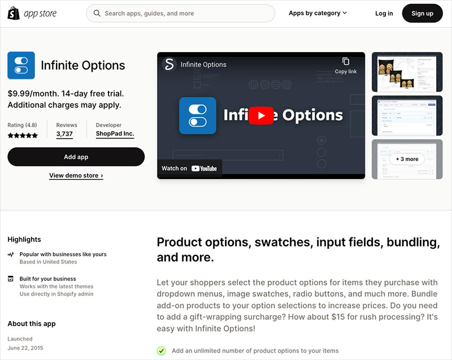Click the + 3 more thumbnails button

pos(407,159)
